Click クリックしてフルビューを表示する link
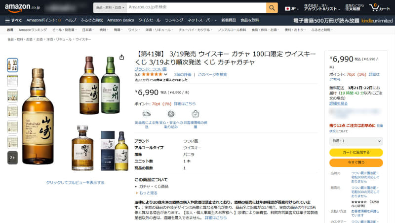The width and height of the screenshot is (395, 223). tap(75, 183)
